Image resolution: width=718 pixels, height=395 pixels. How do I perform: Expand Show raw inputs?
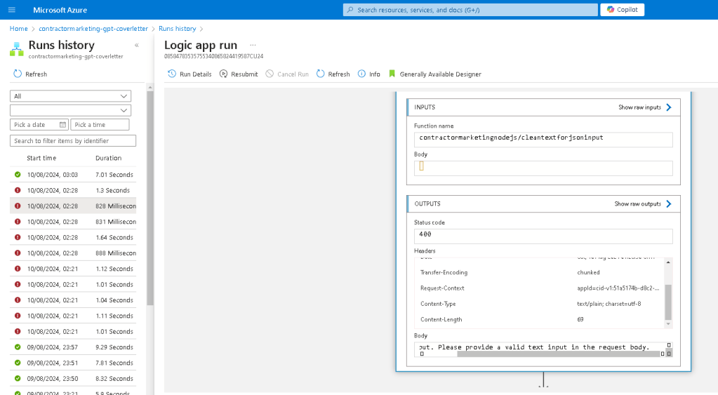(645, 107)
